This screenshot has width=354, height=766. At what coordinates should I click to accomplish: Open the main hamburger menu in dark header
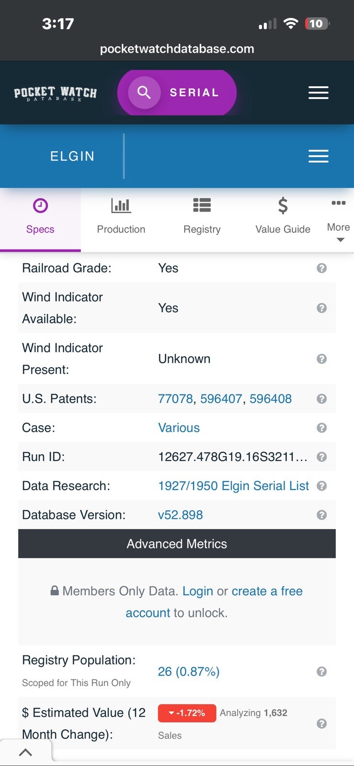tap(318, 92)
